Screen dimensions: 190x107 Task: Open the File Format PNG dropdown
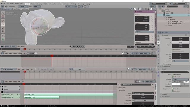pos(180,79)
